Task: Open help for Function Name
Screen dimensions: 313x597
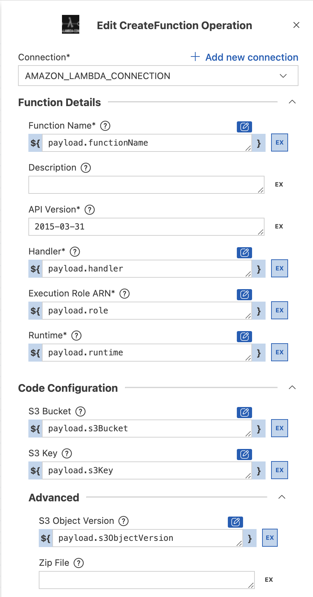Action: [x=105, y=126]
